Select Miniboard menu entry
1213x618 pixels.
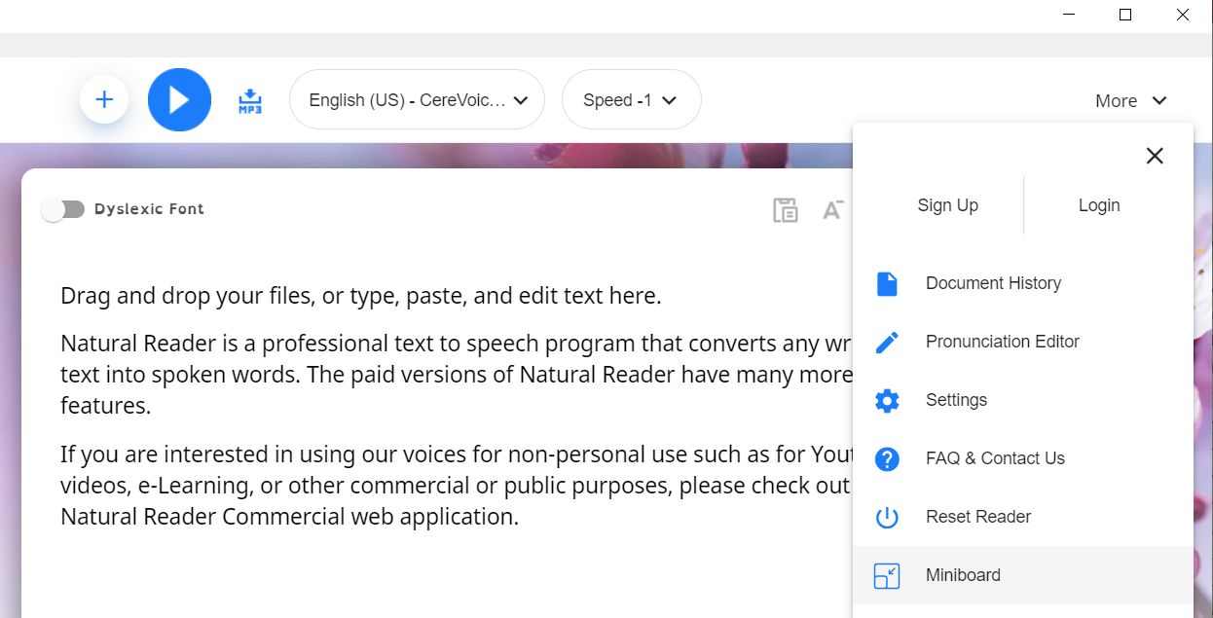click(x=1023, y=575)
